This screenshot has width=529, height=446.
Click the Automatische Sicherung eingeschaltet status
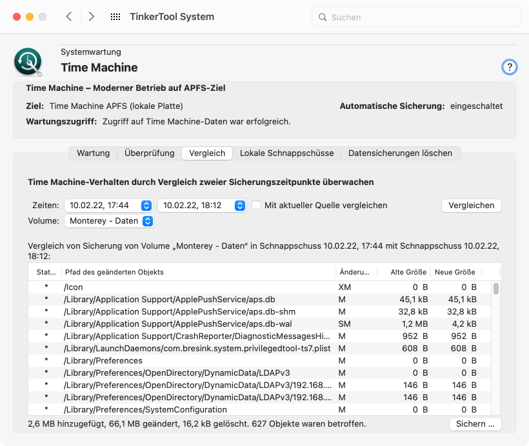[x=421, y=106]
